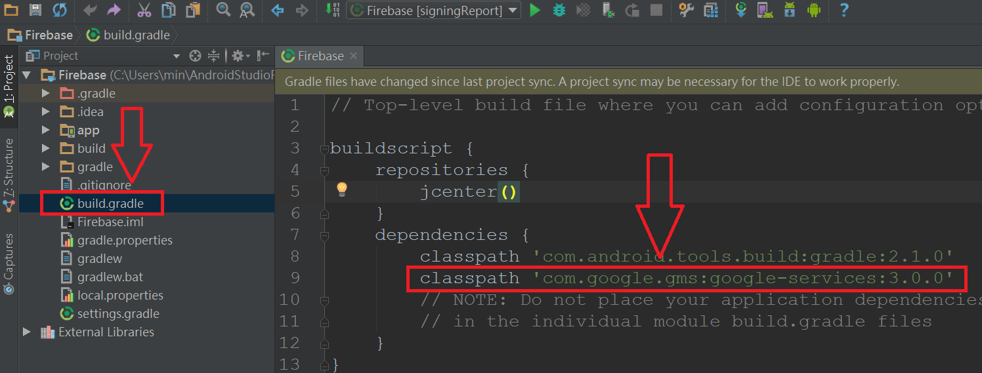Click the Rerun toolbar icon
The height and width of the screenshot is (373, 982).
(632, 10)
